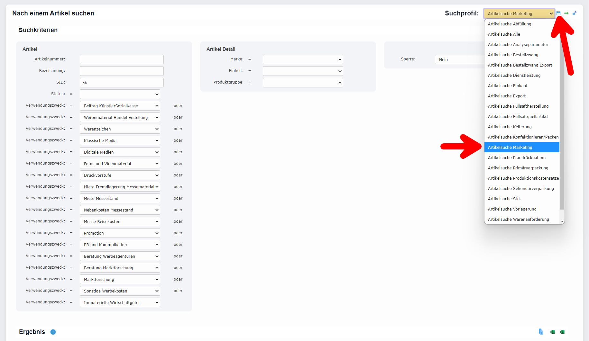Viewport: 589px width, 341px height.
Task: Select Artikelsuche Kelterung from the list
Action: [x=510, y=127]
